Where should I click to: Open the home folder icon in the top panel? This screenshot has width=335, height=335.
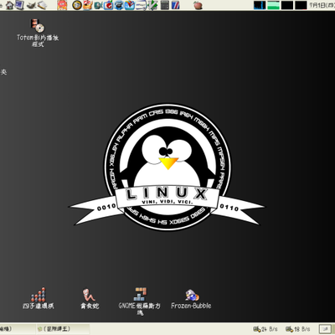(x=10, y=5)
